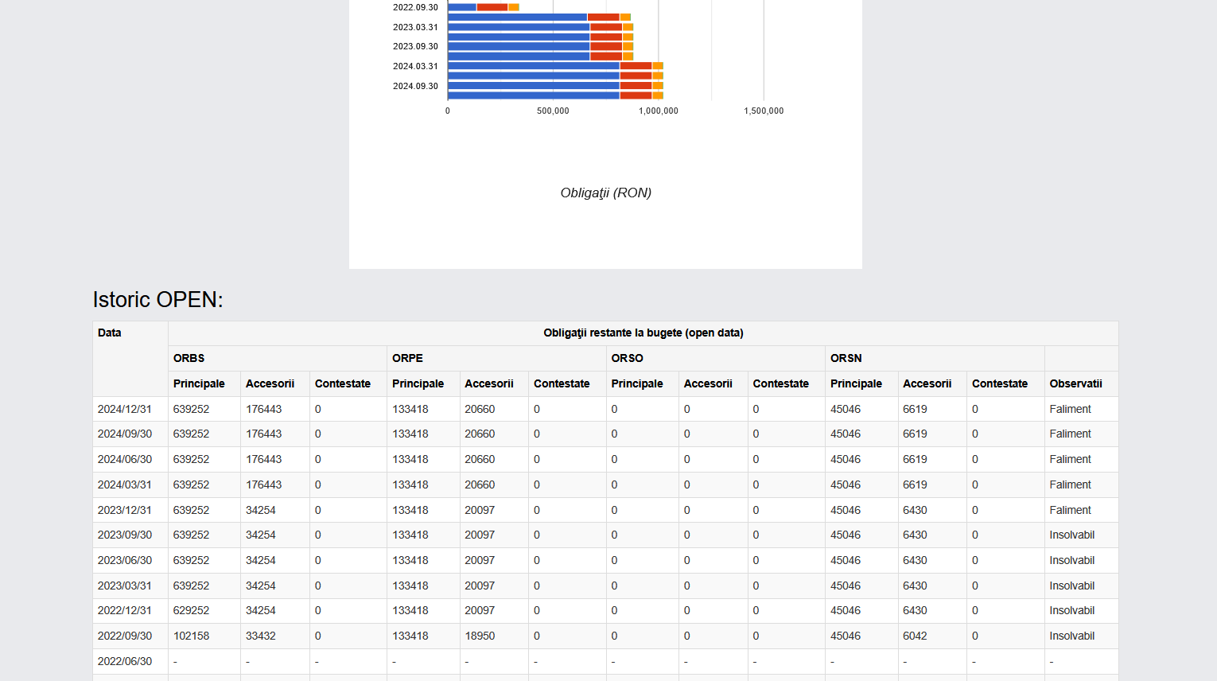Click the 2022.09.30 label on chart axis
Screen dimensions: 1217x681
click(415, 7)
